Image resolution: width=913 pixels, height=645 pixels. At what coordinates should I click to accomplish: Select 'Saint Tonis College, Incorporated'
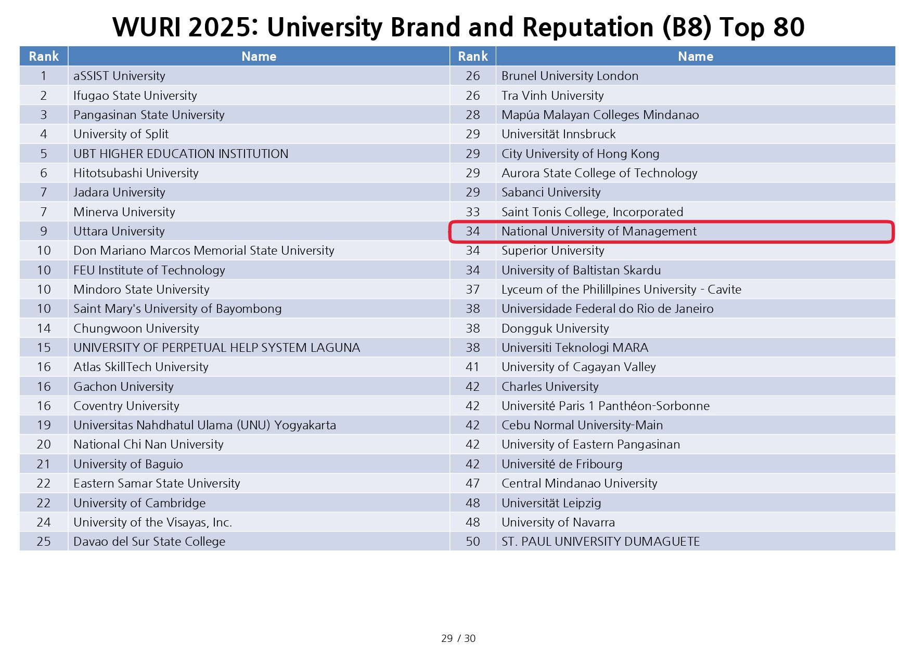(592, 212)
